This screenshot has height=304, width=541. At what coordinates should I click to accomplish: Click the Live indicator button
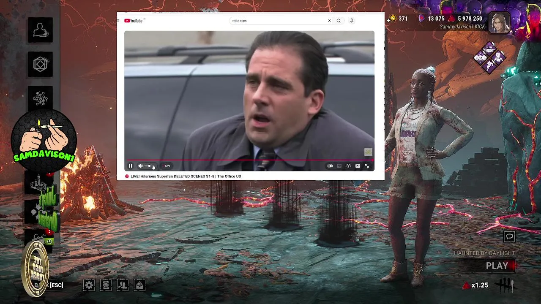(x=167, y=166)
